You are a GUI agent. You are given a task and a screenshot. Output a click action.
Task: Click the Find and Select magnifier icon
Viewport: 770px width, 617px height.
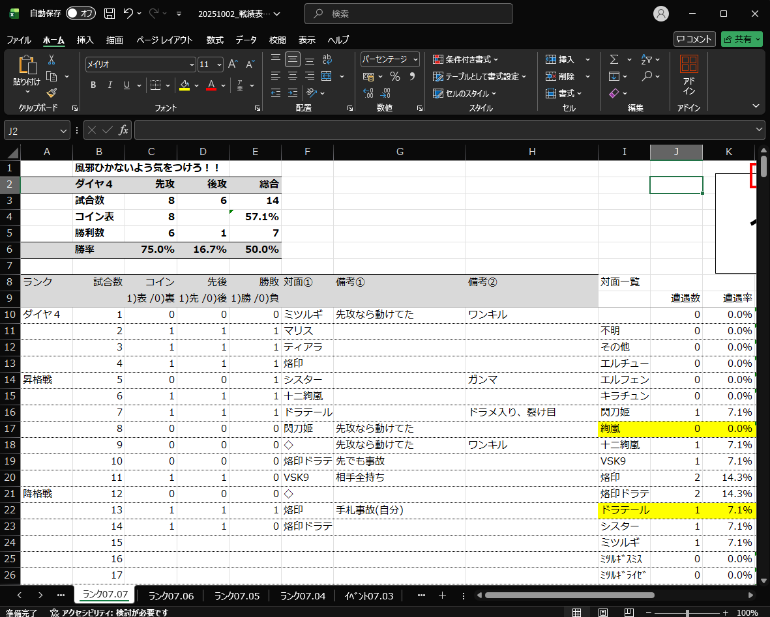coord(647,76)
